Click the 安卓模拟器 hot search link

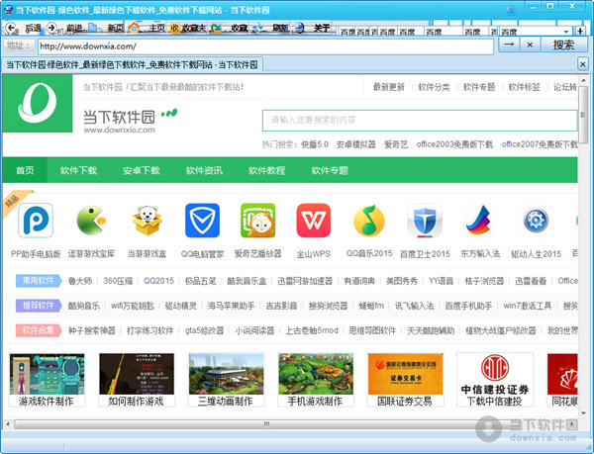(356, 144)
